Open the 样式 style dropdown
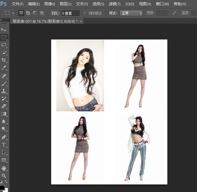 (131, 13)
